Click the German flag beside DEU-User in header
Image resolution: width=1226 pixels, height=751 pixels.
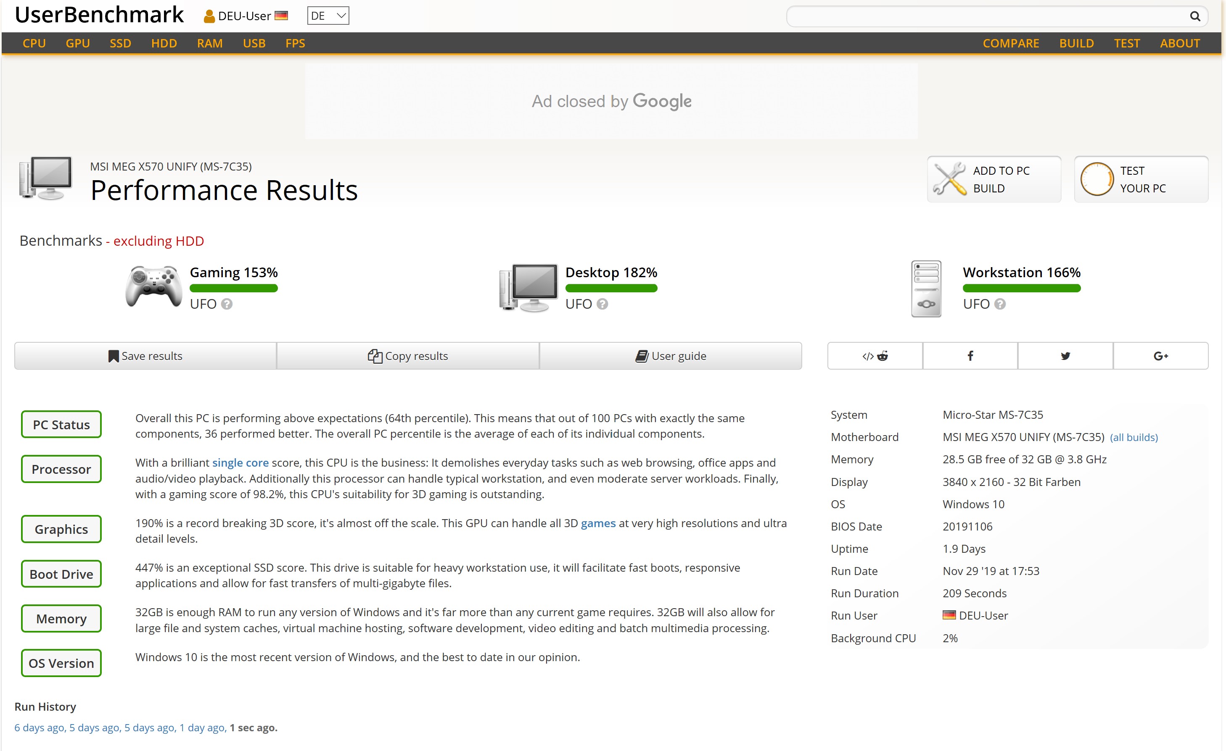[281, 16]
